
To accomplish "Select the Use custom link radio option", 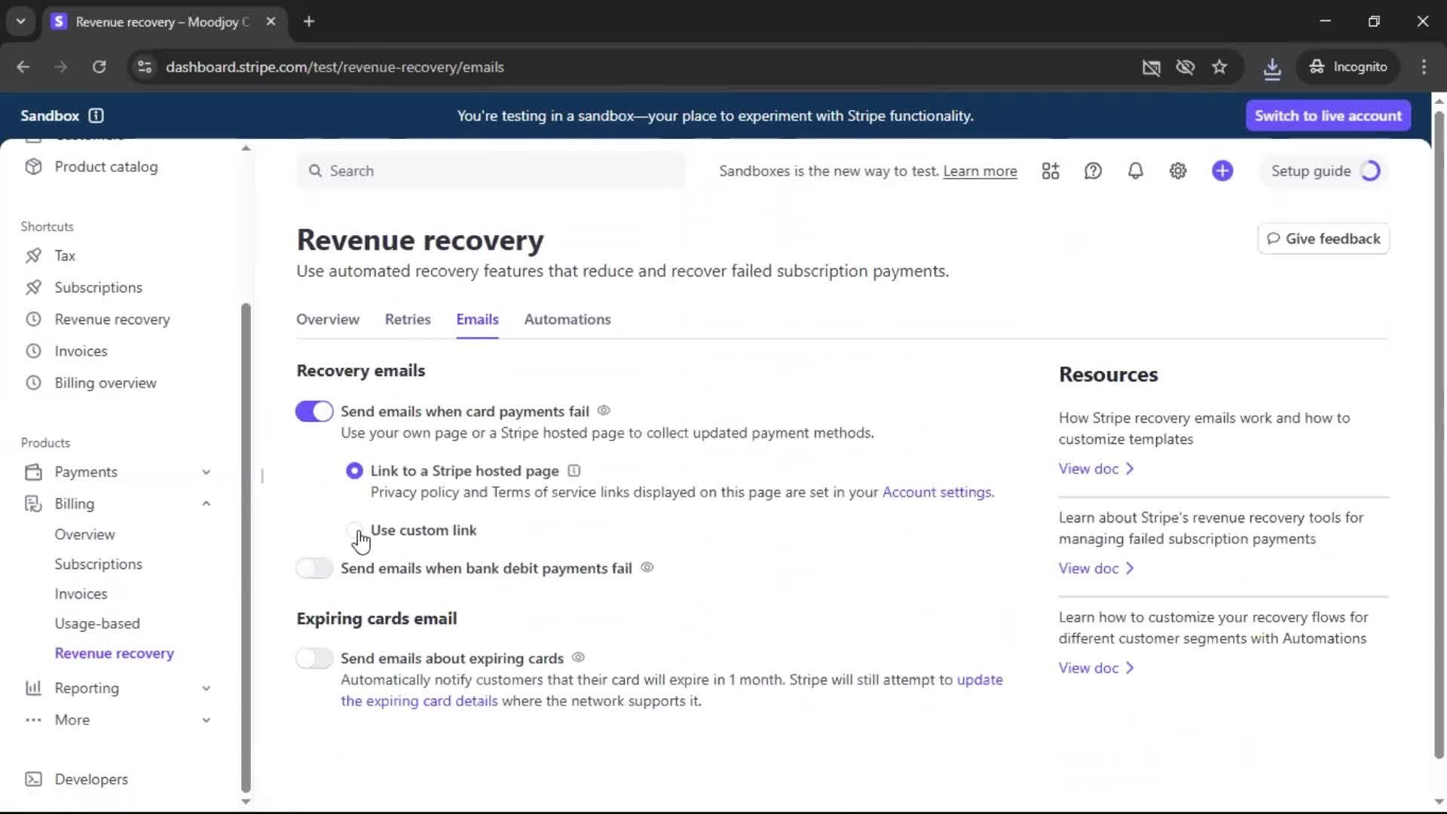I will click(x=354, y=530).
